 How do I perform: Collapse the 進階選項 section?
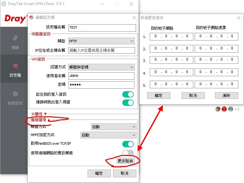(x=38, y=119)
